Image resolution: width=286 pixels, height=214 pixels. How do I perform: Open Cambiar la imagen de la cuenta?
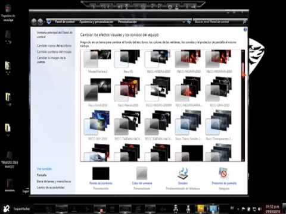pos(51,59)
